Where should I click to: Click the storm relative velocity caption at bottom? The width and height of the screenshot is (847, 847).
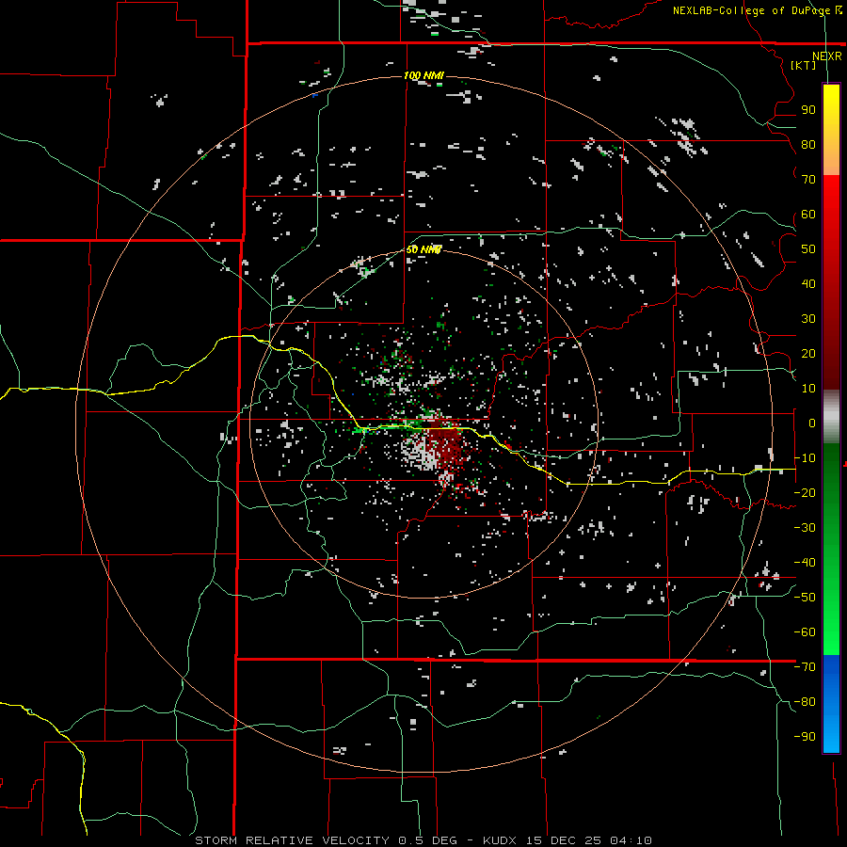pos(423,840)
